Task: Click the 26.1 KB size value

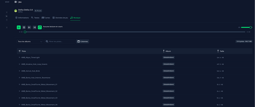Action: tap(220, 91)
